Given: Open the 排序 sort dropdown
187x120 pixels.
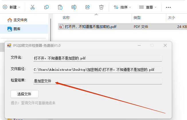Looking at the screenshot, I should [122, 7].
